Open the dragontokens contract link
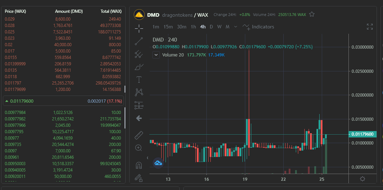This screenshot has width=383, height=190. pos(177,15)
